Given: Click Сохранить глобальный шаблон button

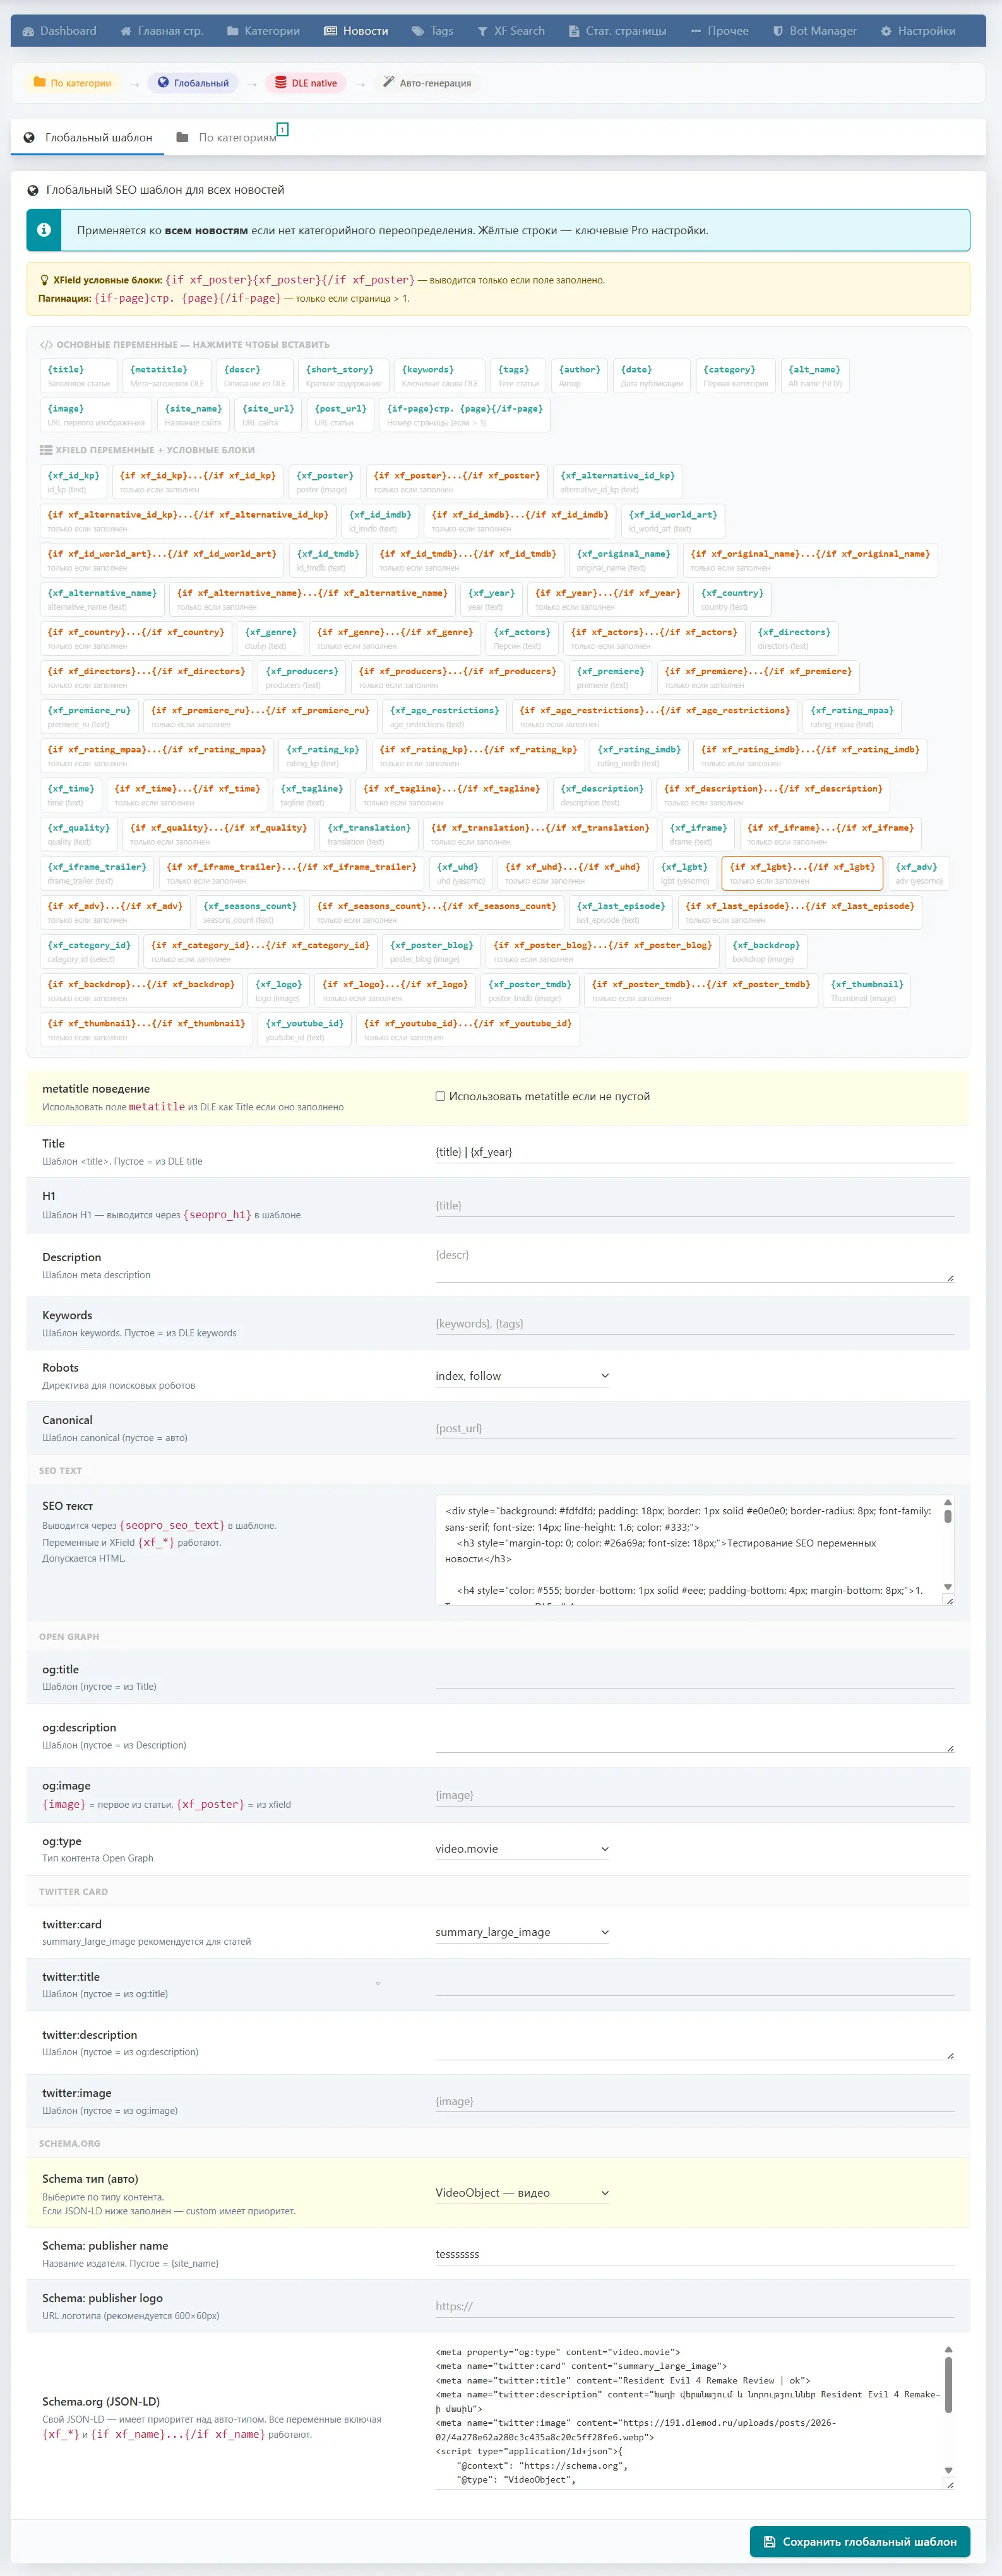Looking at the screenshot, I should click(x=859, y=2541).
